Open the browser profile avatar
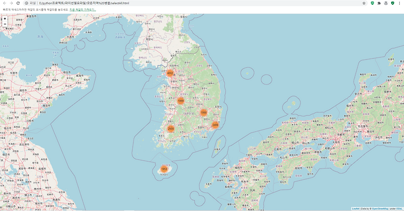This screenshot has height=211, width=404. coord(386,3)
